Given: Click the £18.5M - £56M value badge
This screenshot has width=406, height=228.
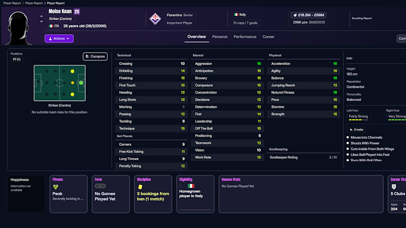Looking at the screenshot, I should [x=309, y=15].
